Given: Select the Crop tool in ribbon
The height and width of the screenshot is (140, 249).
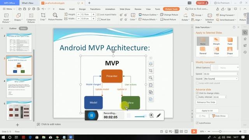Looking at the screenshot, I should point(43,17).
